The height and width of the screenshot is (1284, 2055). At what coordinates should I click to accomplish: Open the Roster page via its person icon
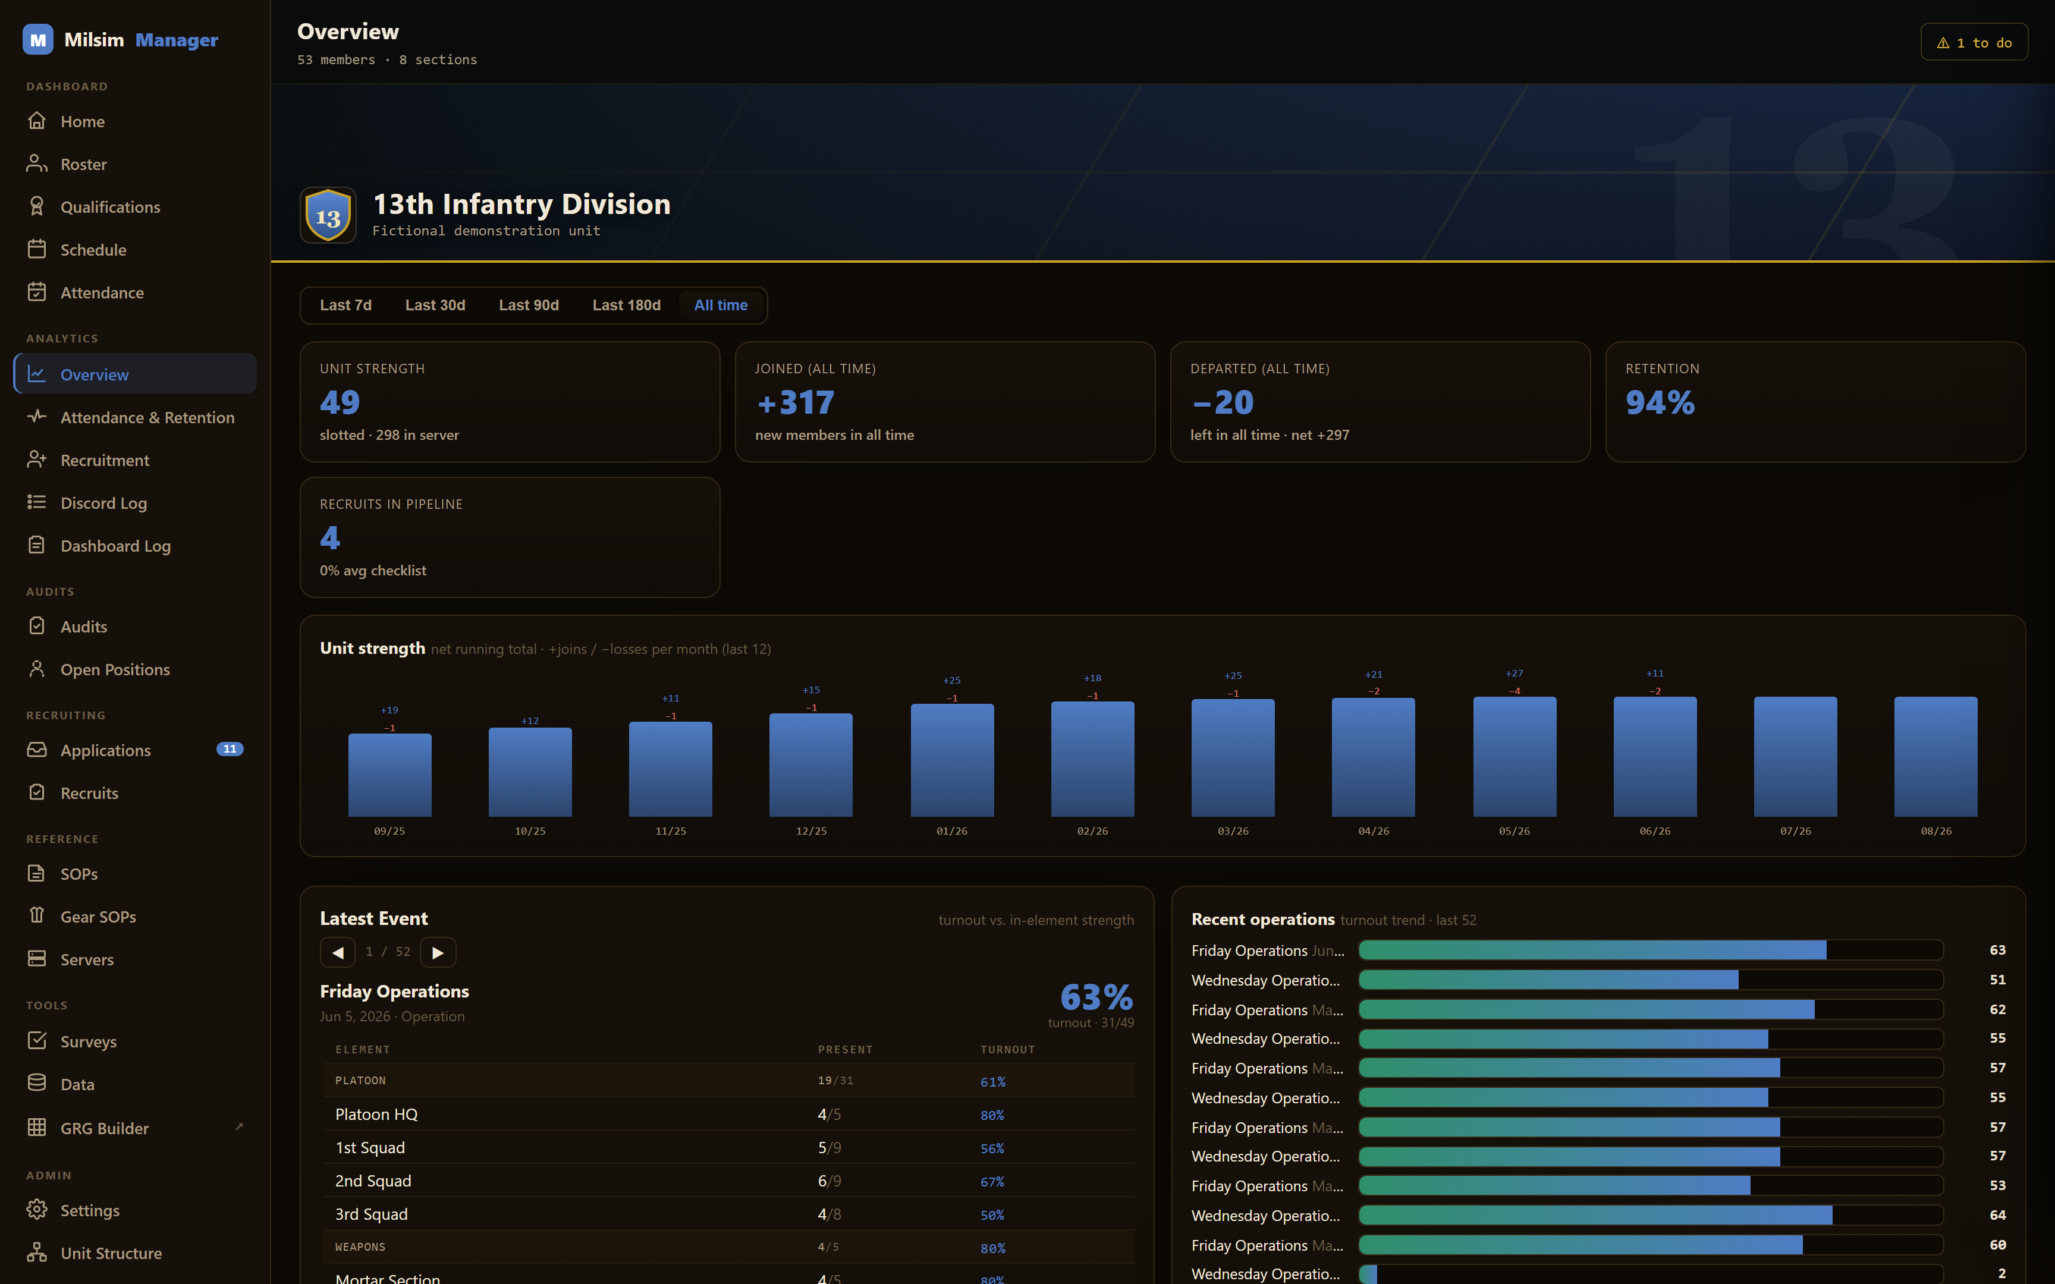(36, 163)
